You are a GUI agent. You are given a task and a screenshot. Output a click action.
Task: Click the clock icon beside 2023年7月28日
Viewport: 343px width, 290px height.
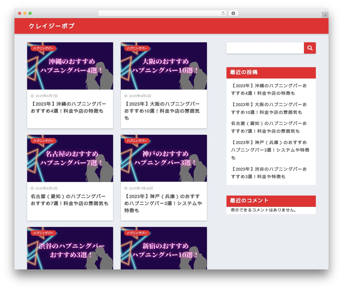(126, 188)
